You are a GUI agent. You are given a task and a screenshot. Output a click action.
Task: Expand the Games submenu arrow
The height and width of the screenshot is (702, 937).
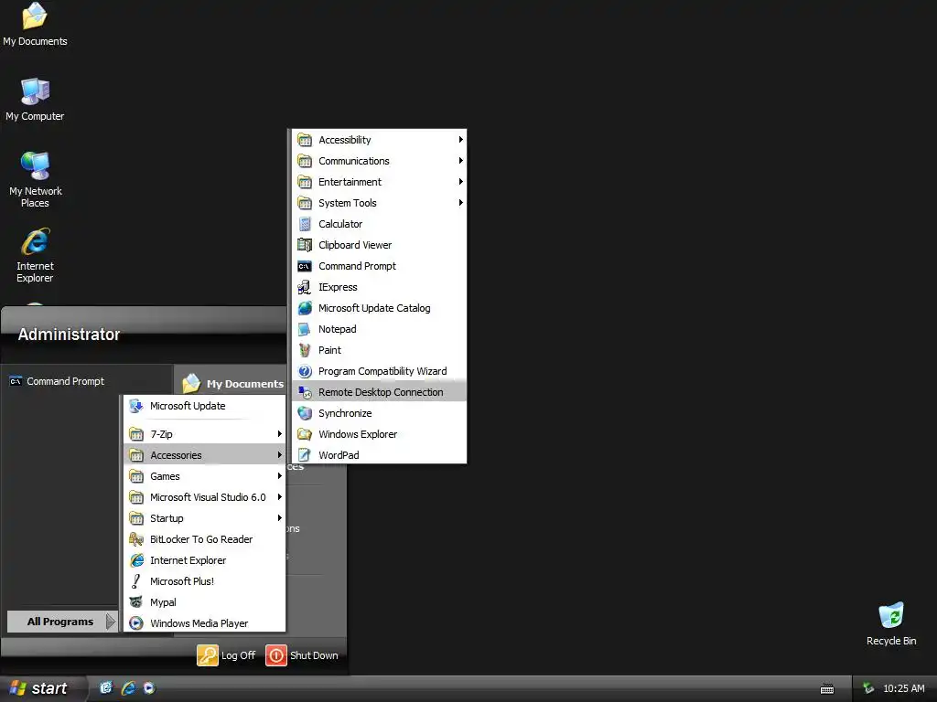(280, 476)
